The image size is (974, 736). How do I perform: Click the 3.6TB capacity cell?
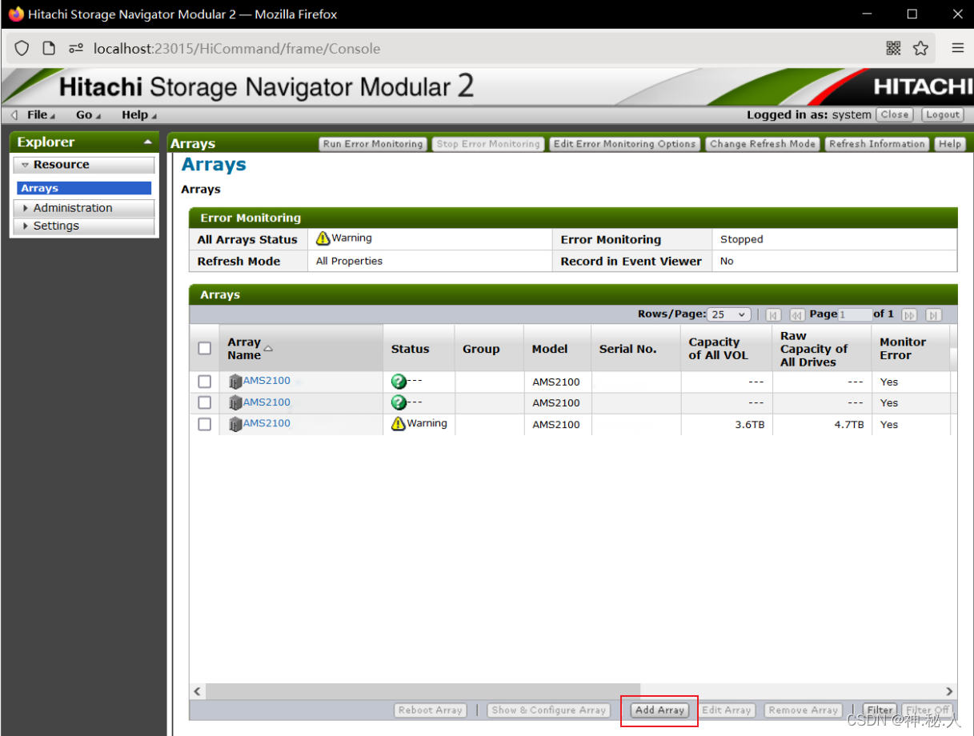(727, 425)
